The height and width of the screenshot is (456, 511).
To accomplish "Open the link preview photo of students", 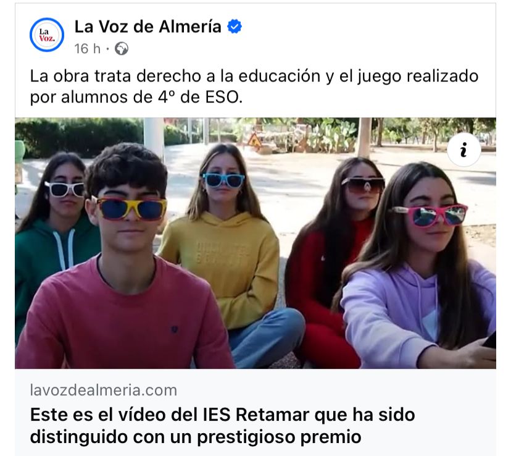I will coord(255,243).
